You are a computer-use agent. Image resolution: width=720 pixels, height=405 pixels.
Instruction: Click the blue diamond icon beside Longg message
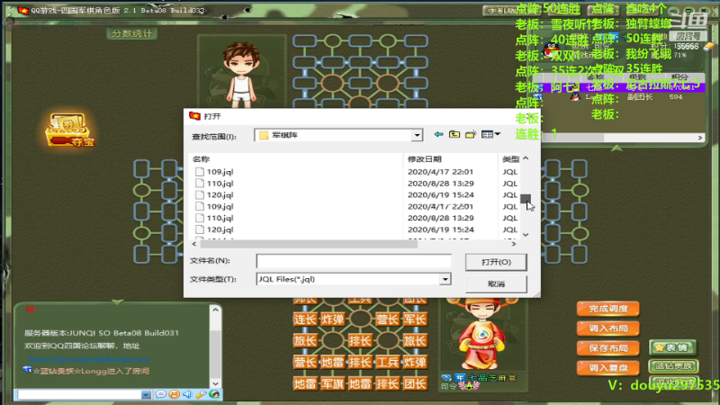[27, 370]
